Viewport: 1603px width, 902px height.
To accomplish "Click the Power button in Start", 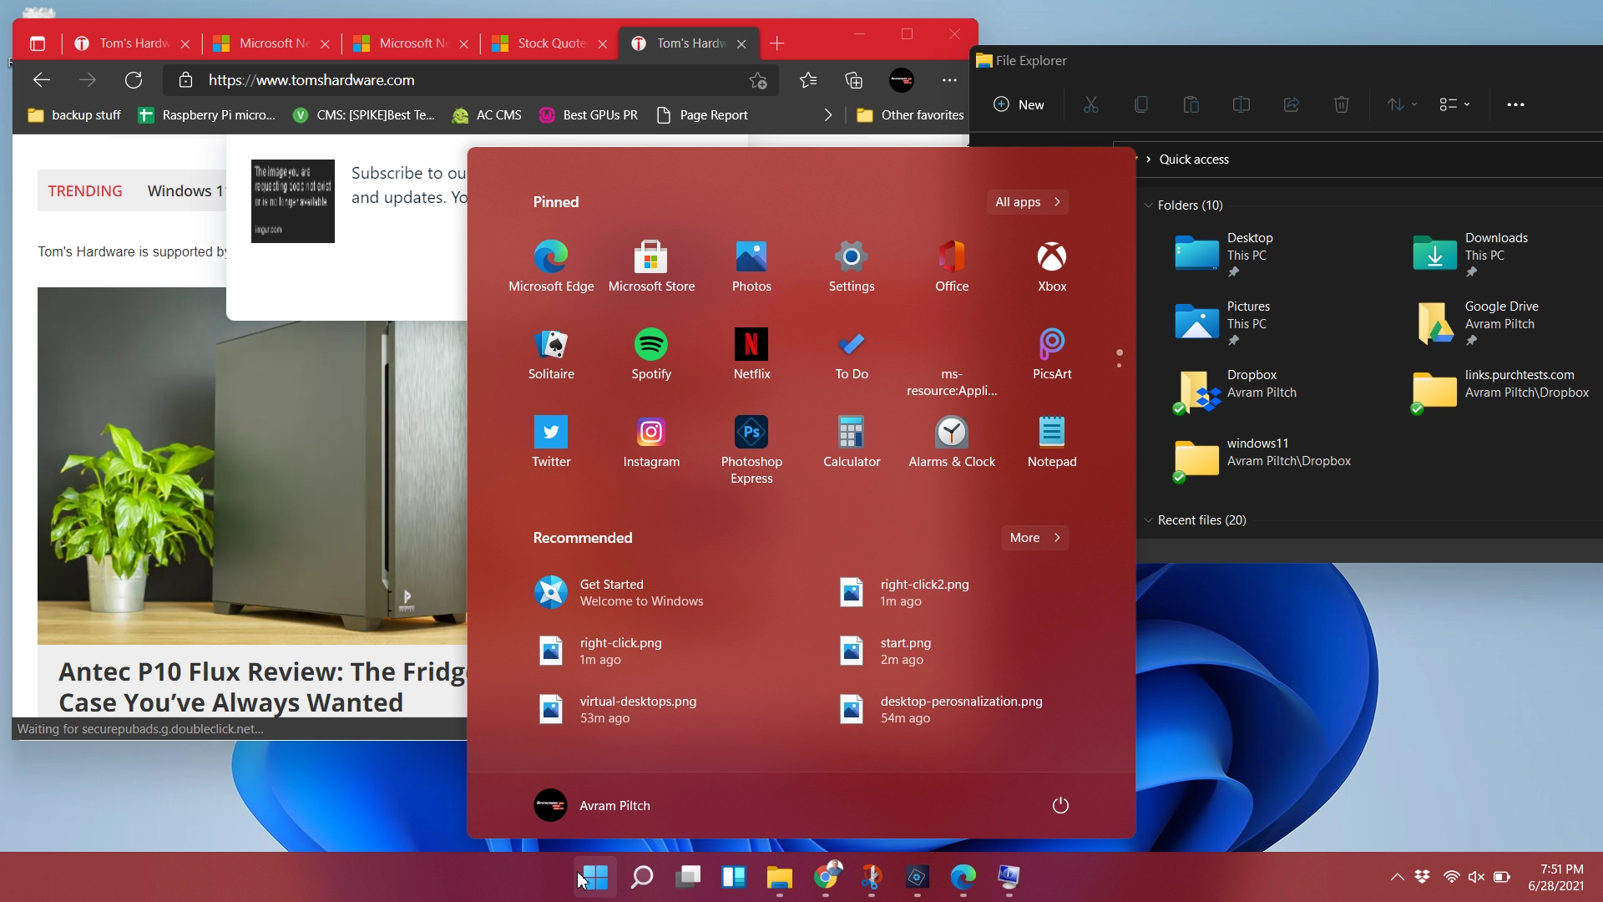I will pos(1060,805).
